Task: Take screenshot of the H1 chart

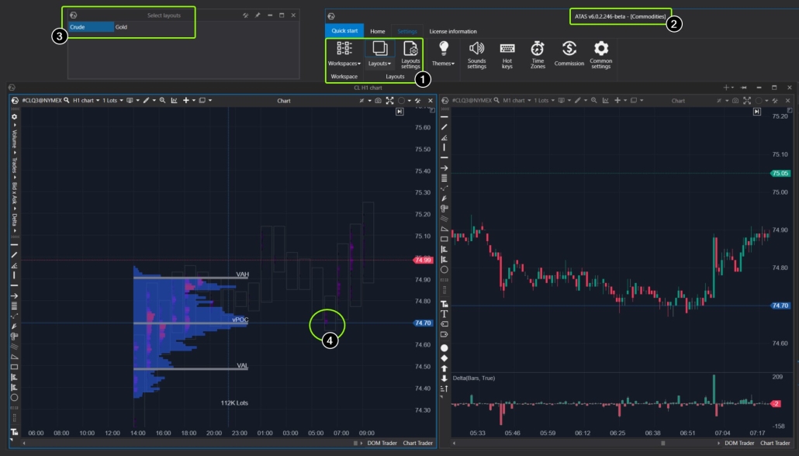Action: pyautogui.click(x=378, y=101)
